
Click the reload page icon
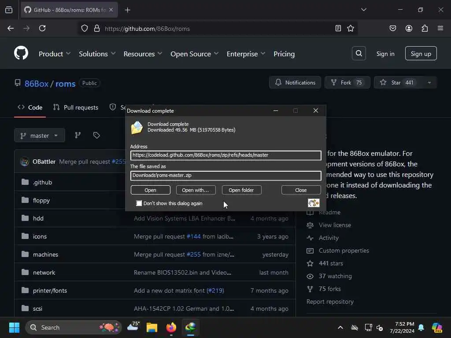tap(42, 28)
